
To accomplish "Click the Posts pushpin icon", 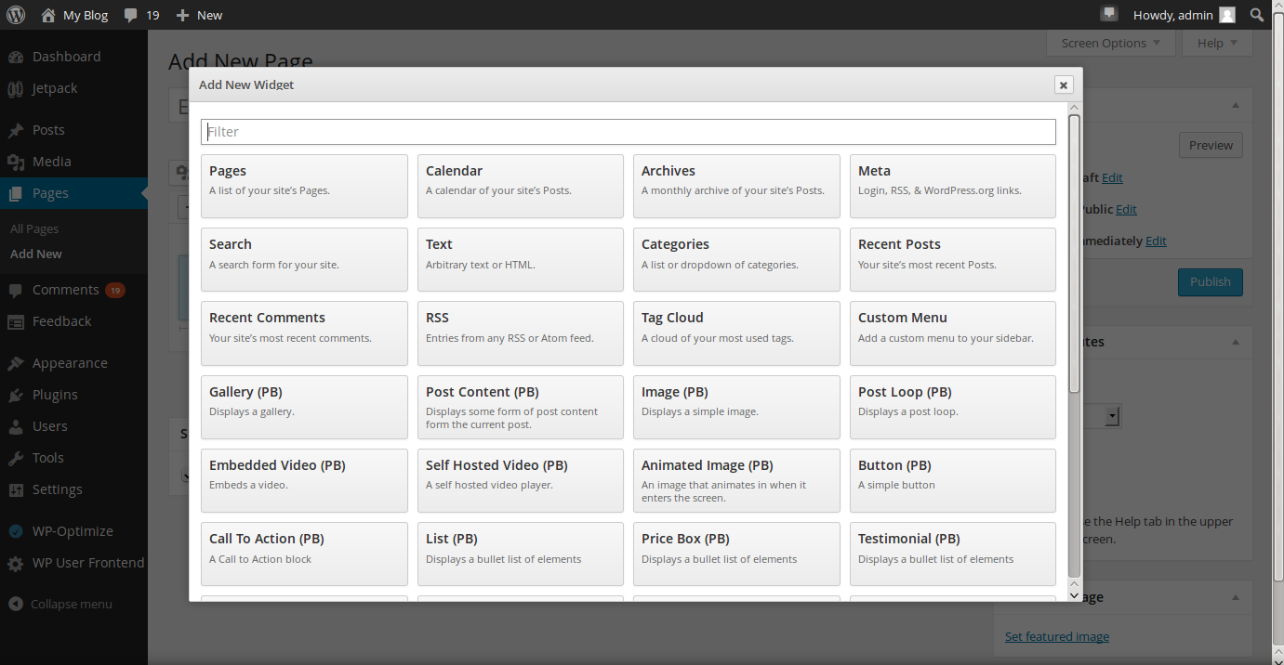I will tap(16, 130).
